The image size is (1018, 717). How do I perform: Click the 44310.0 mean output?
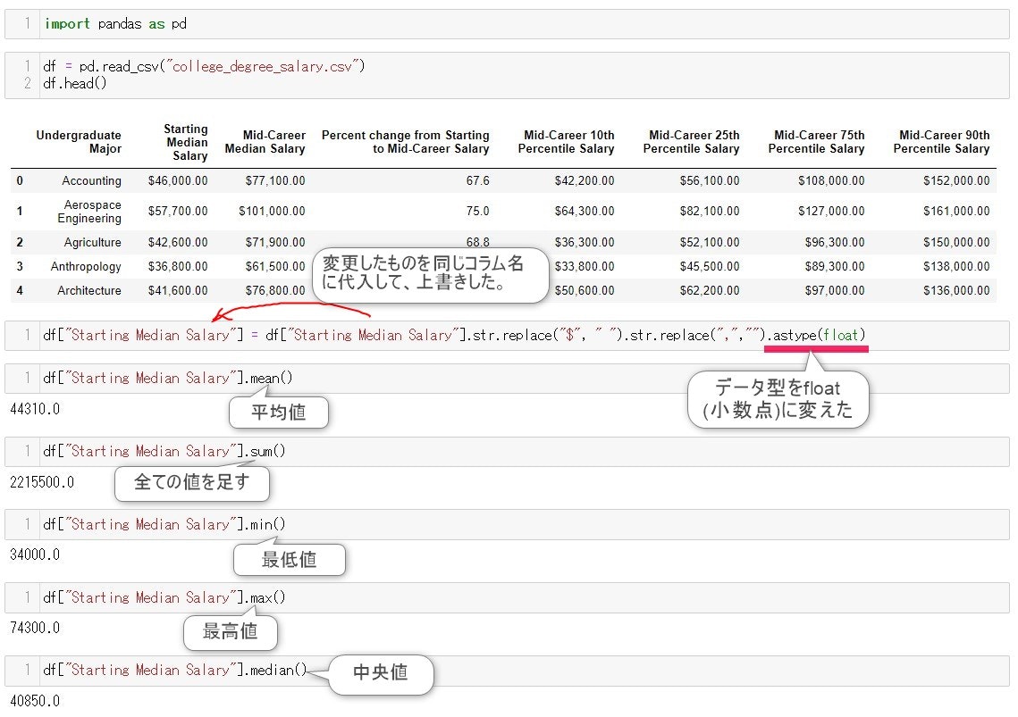[35, 410]
